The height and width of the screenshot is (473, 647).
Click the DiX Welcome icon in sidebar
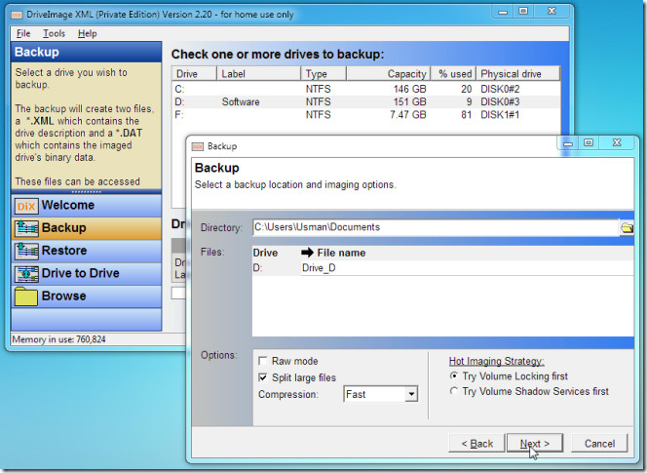[26, 206]
